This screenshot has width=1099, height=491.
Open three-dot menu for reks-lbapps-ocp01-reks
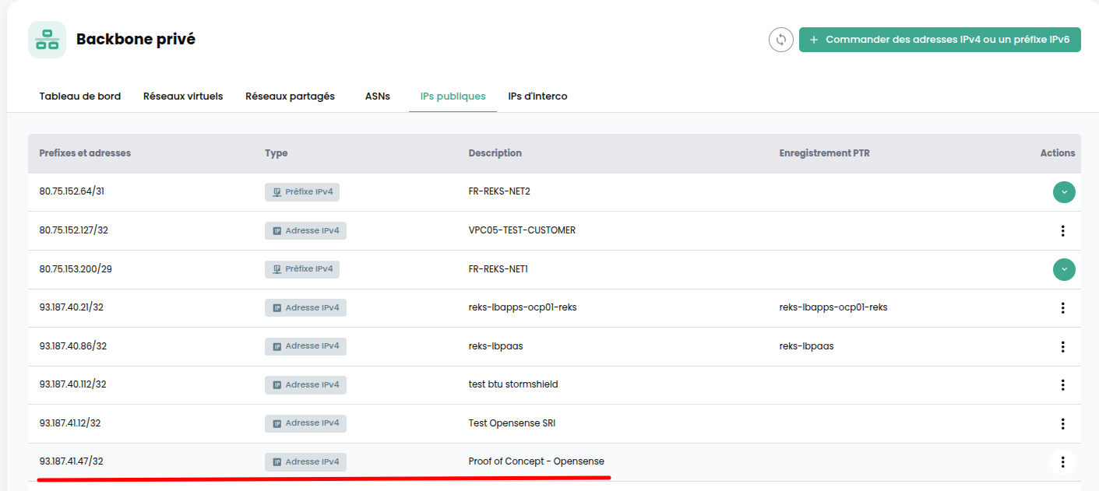(x=1063, y=308)
